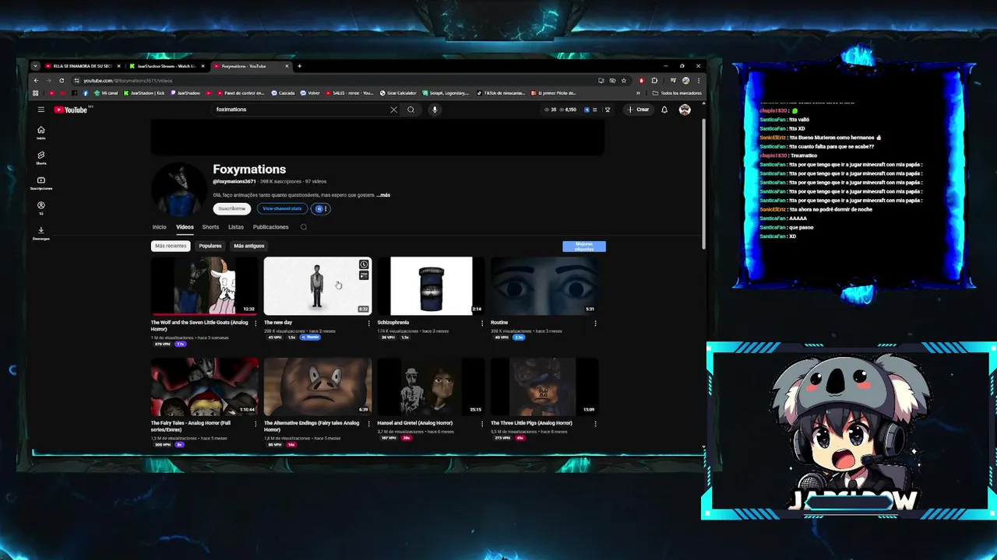Open The Wolf and the Seven Little Goats thumbnail
Screen dimensions: 997x560
click(204, 285)
